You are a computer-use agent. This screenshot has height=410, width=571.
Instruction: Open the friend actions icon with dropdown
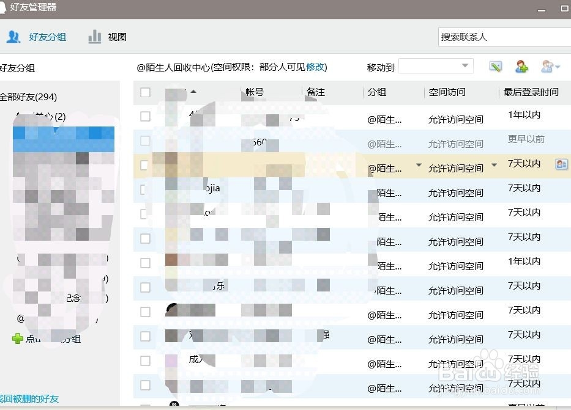548,66
